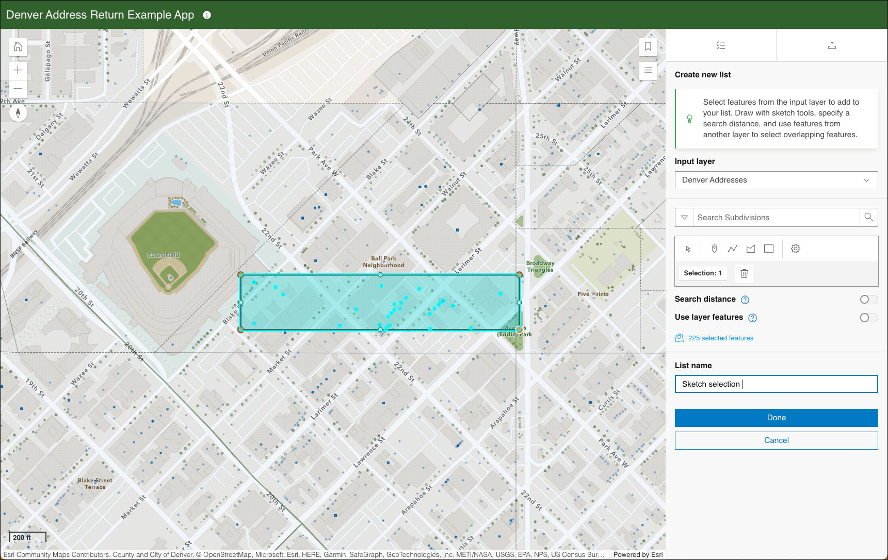The height and width of the screenshot is (560, 888).
Task: Select the rectangle sketch tool
Action: point(769,249)
